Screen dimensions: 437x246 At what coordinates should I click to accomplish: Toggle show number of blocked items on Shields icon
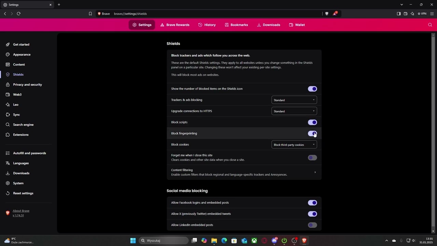[312, 89]
